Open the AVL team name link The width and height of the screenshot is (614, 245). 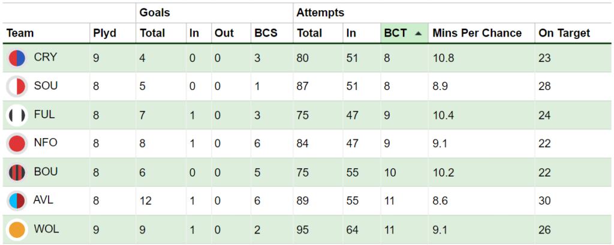tap(43, 201)
